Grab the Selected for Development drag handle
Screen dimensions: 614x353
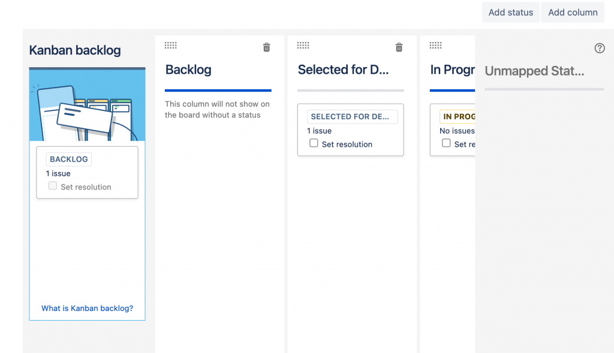coord(303,46)
